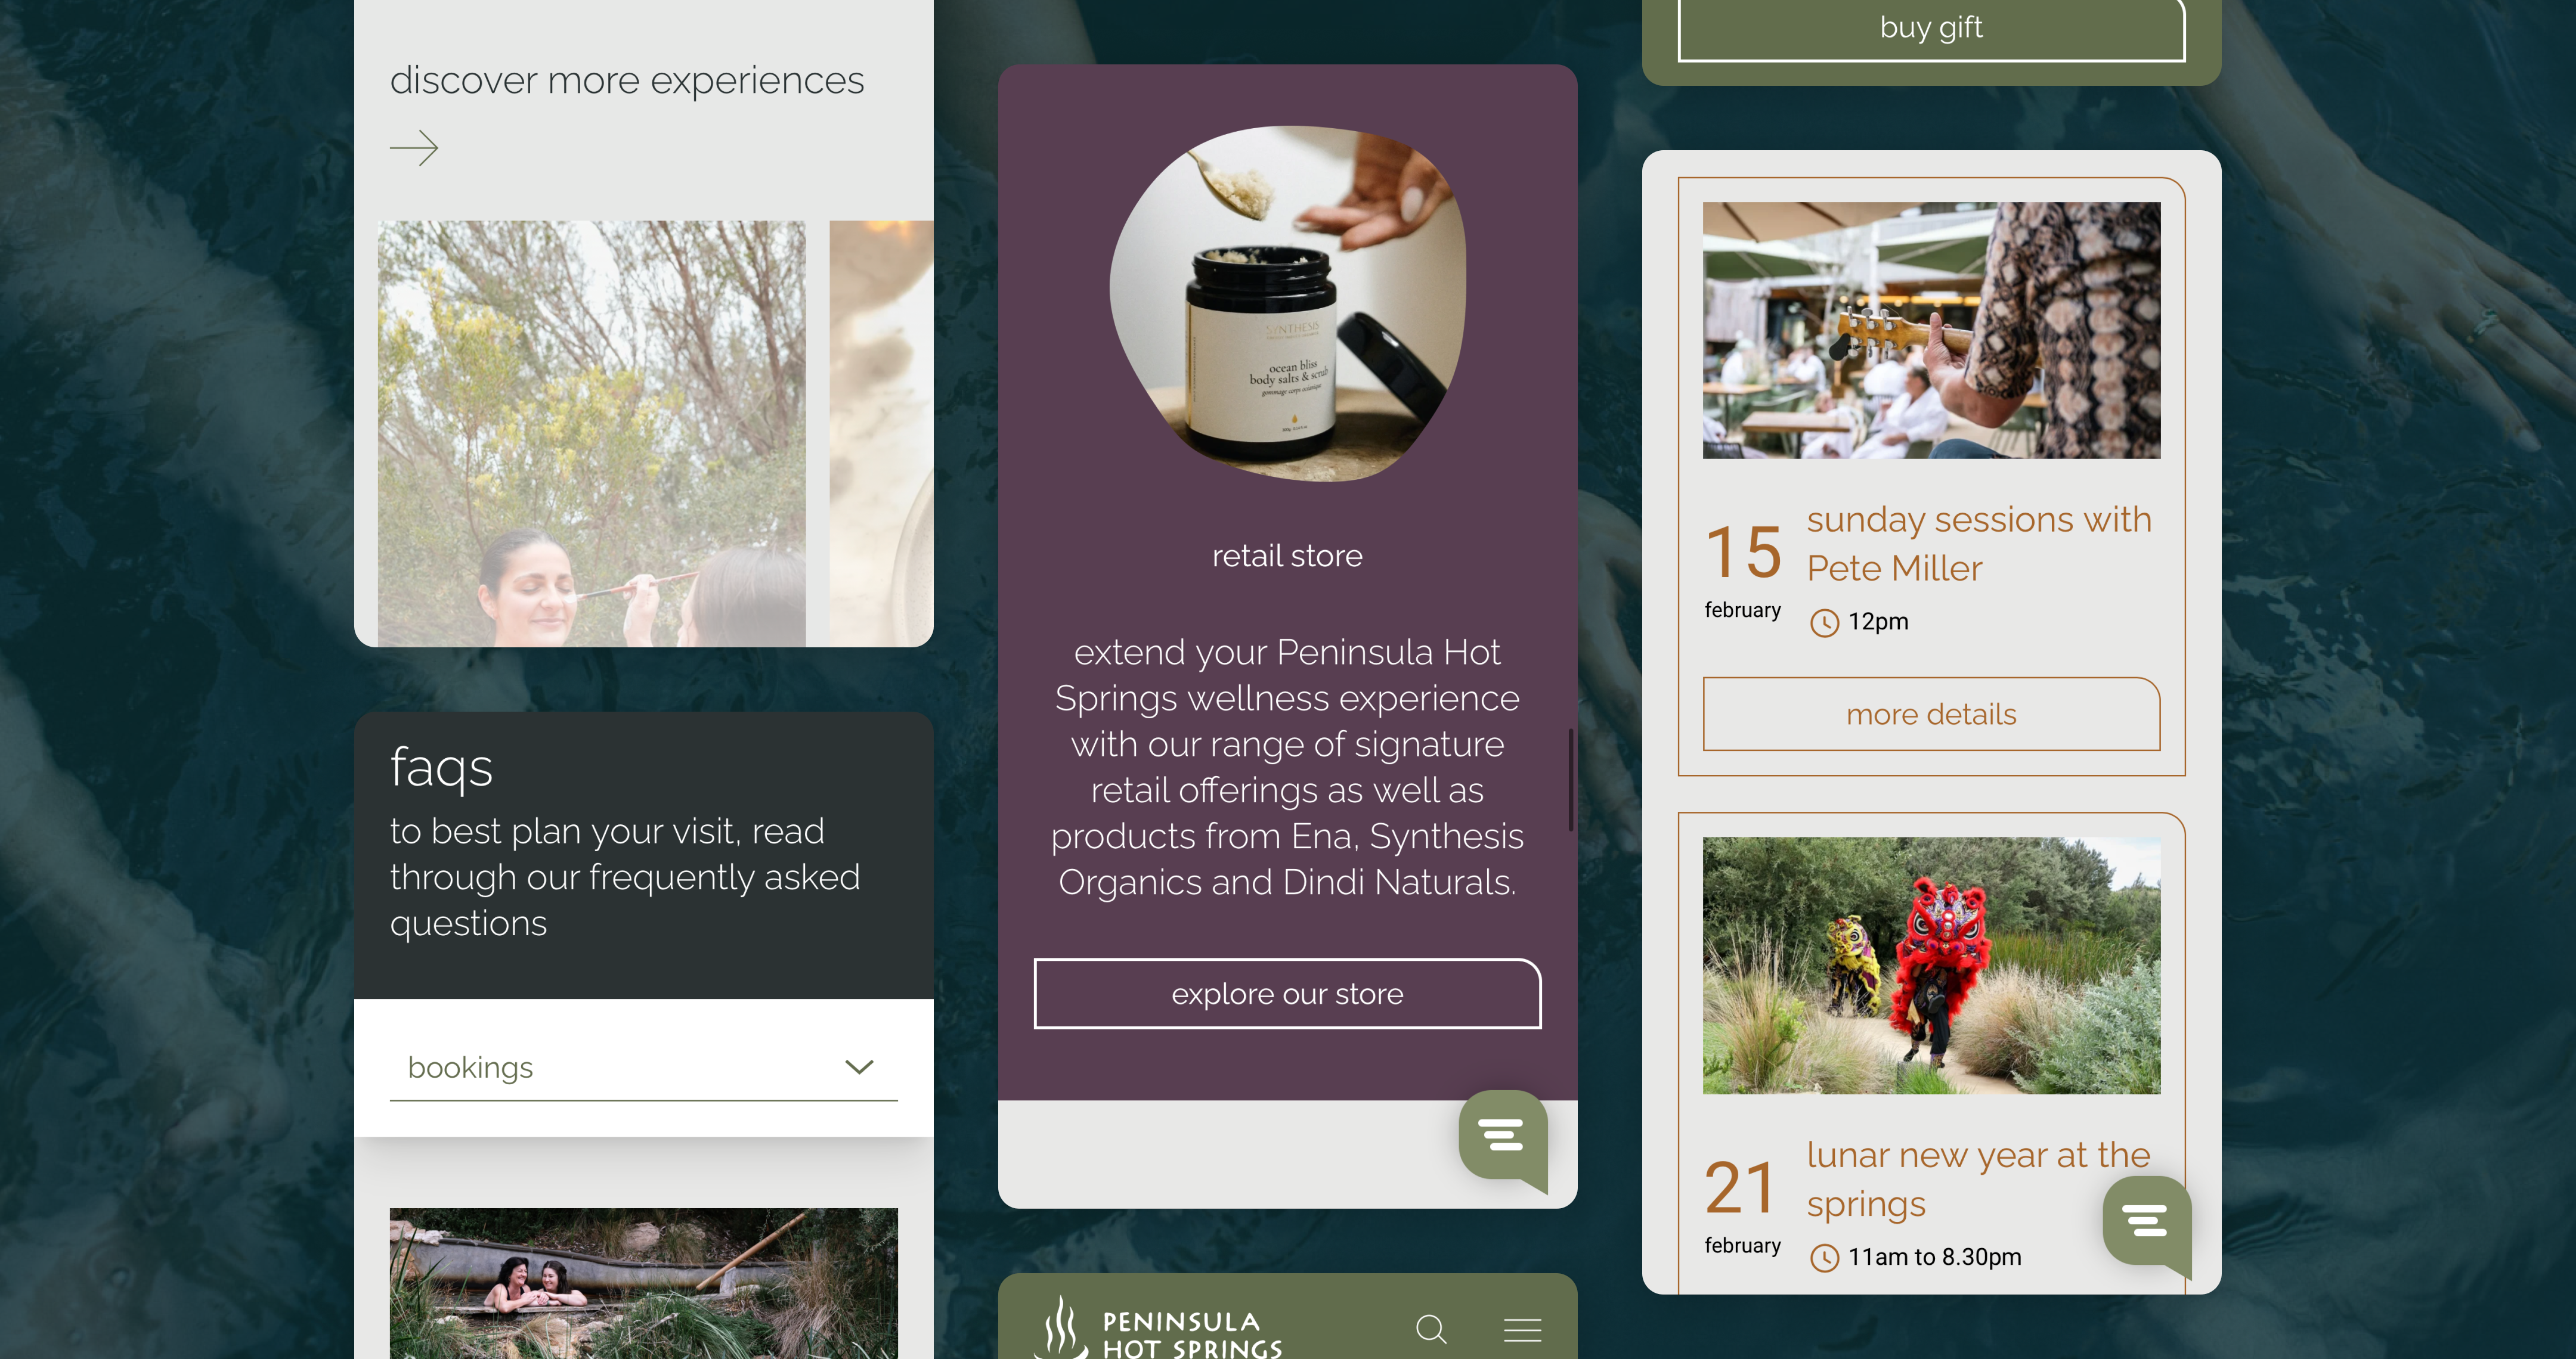
Task: Click the explore our store button
Action: tap(1287, 994)
